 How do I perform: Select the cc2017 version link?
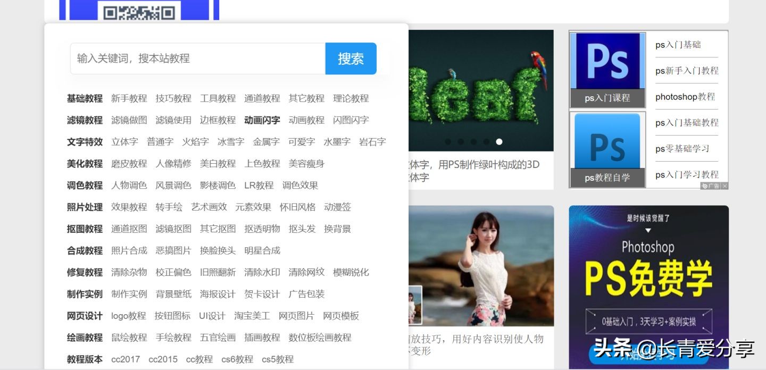click(x=124, y=359)
